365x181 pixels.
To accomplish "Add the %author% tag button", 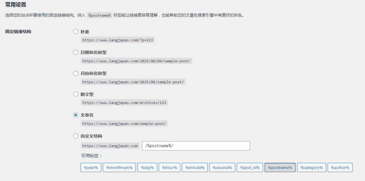I will tap(340, 167).
